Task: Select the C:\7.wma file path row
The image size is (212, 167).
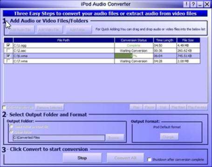Action: point(64,61)
